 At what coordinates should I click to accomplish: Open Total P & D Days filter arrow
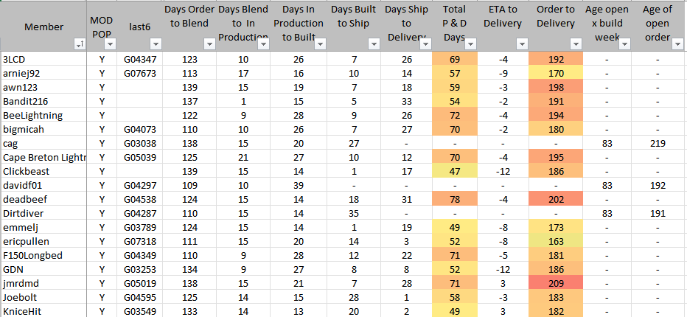point(470,44)
